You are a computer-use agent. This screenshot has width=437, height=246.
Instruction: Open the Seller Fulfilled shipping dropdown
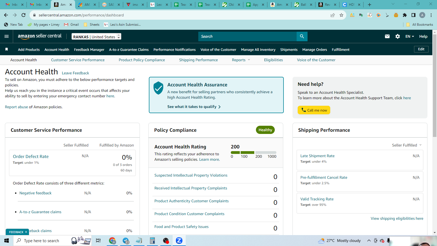tap(407, 145)
